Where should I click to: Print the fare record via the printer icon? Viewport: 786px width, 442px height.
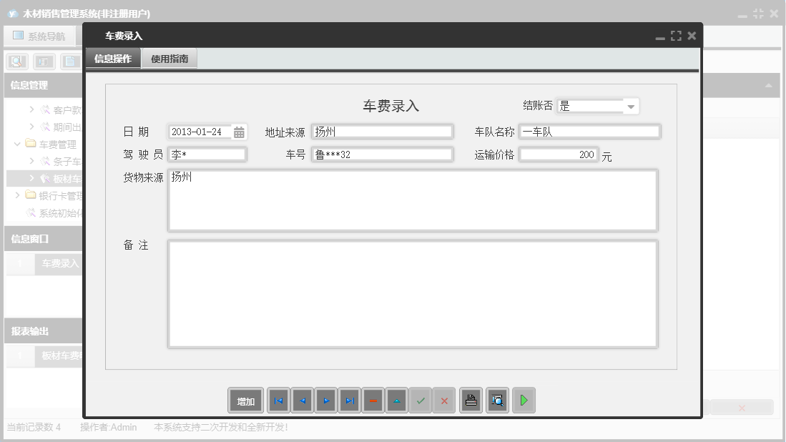click(471, 400)
